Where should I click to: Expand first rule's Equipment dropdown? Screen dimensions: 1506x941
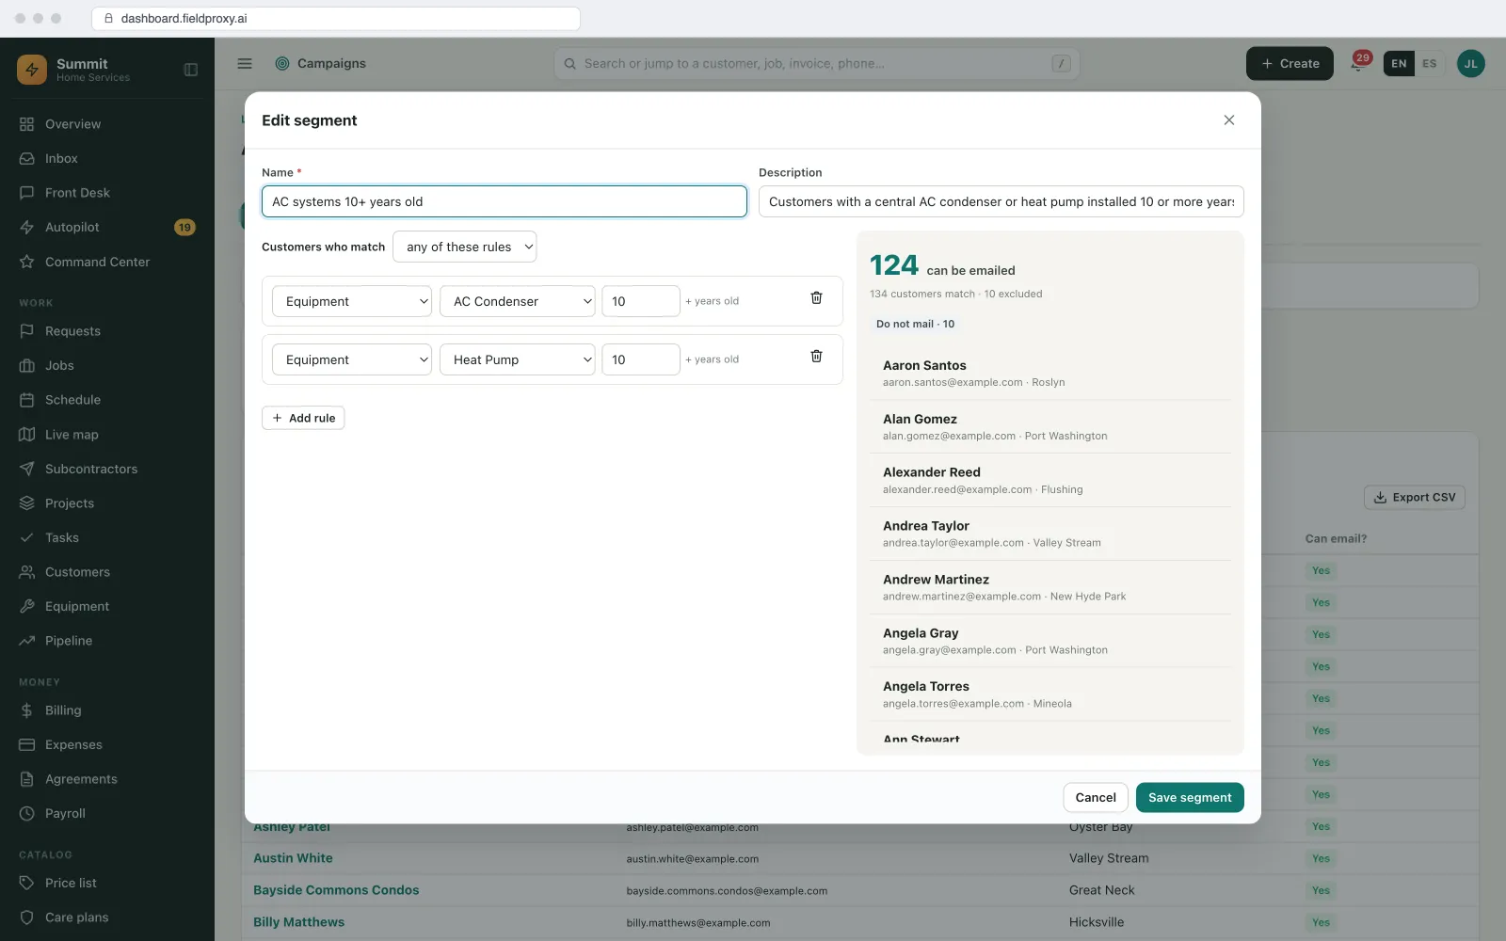tap(352, 301)
